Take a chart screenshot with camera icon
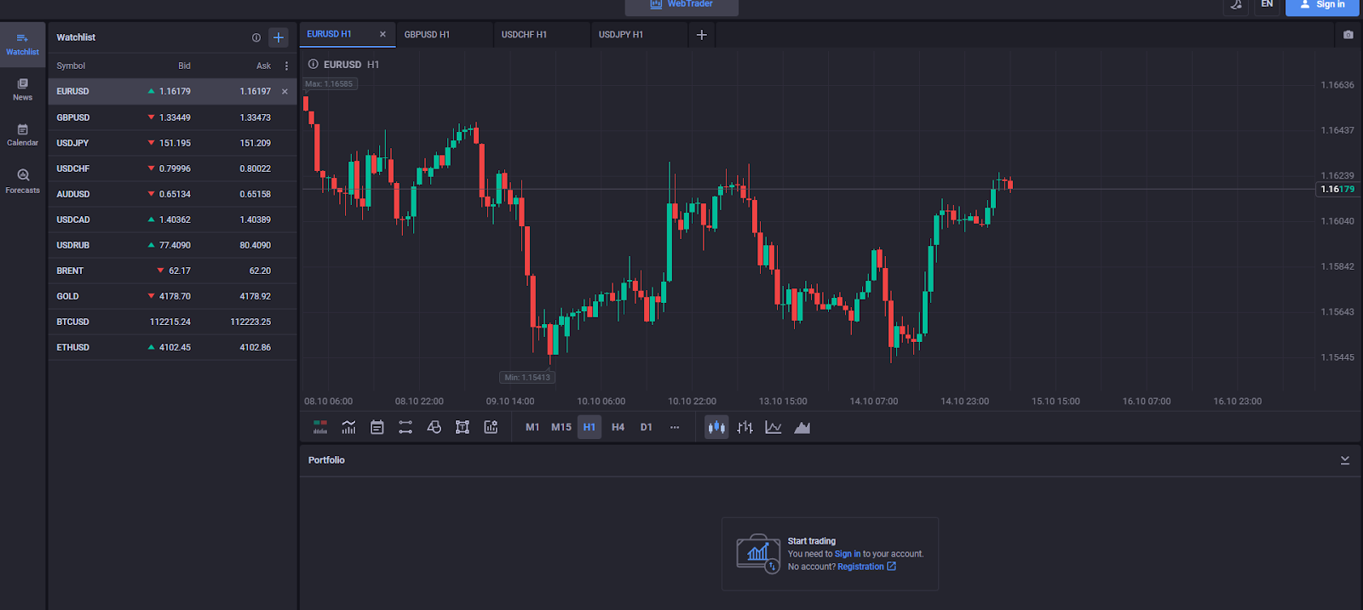 (1348, 35)
